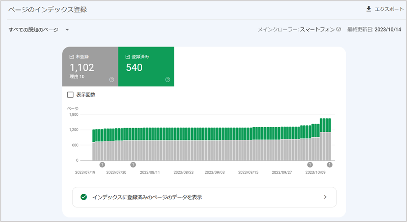
Task: Toggle the 登録済み checkbox
Action: coord(128,57)
